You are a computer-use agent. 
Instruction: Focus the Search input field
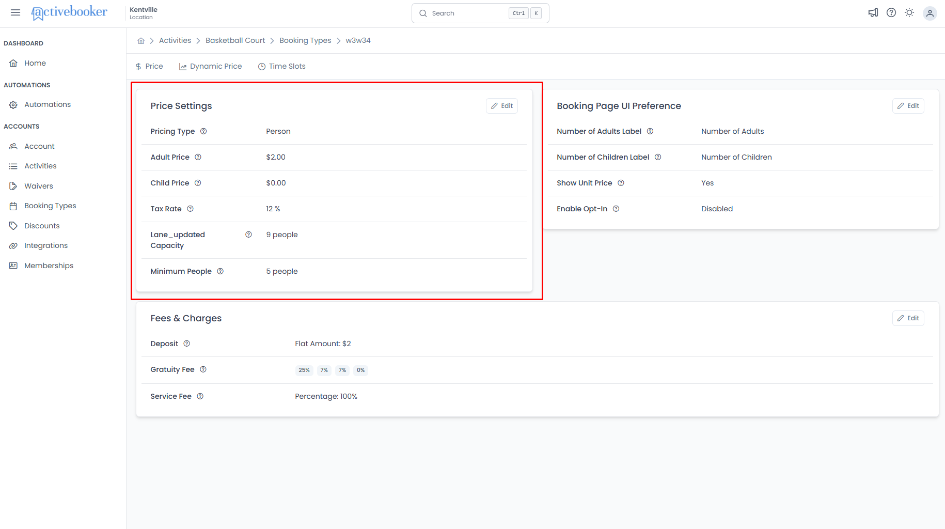(x=480, y=13)
